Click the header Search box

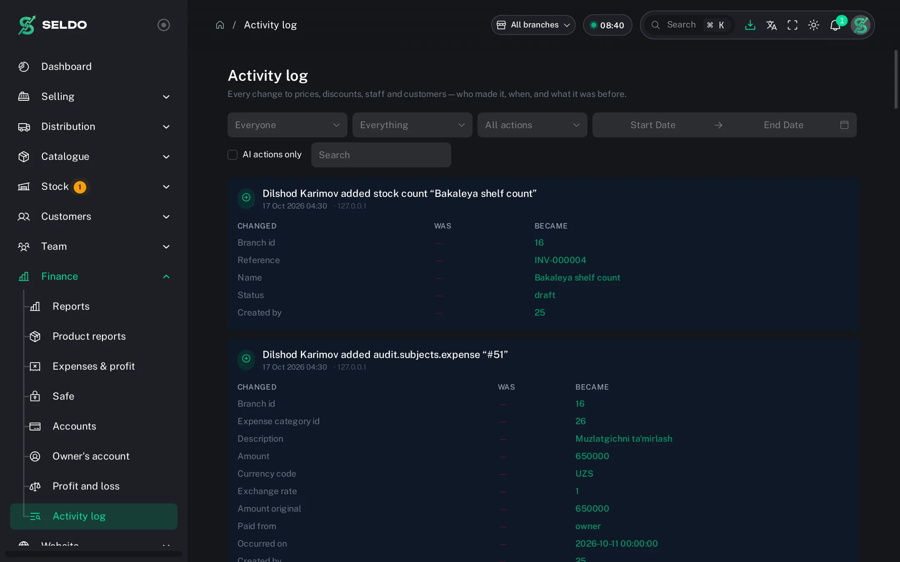click(690, 25)
